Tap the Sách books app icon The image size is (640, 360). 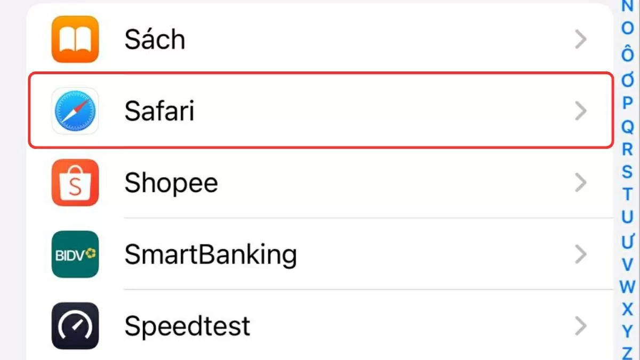coord(75,39)
